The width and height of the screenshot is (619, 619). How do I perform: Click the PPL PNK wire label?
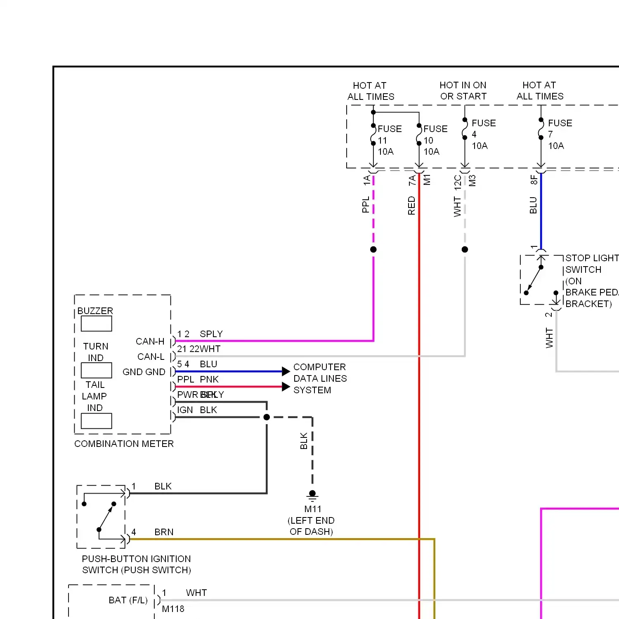point(198,379)
